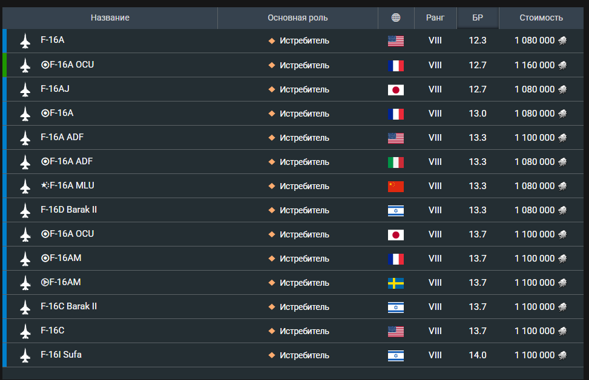
Task: Click the Japanese flag in the F-16AJ row
Action: tap(396, 89)
